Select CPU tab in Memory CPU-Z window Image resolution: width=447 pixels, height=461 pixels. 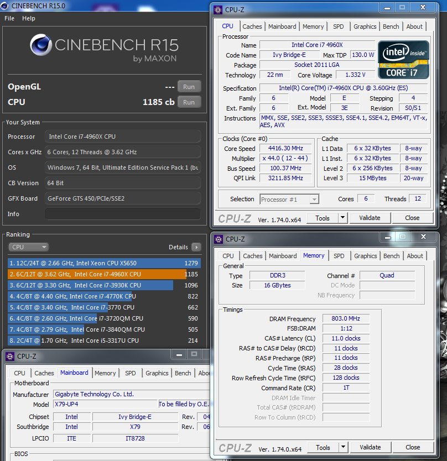[228, 256]
